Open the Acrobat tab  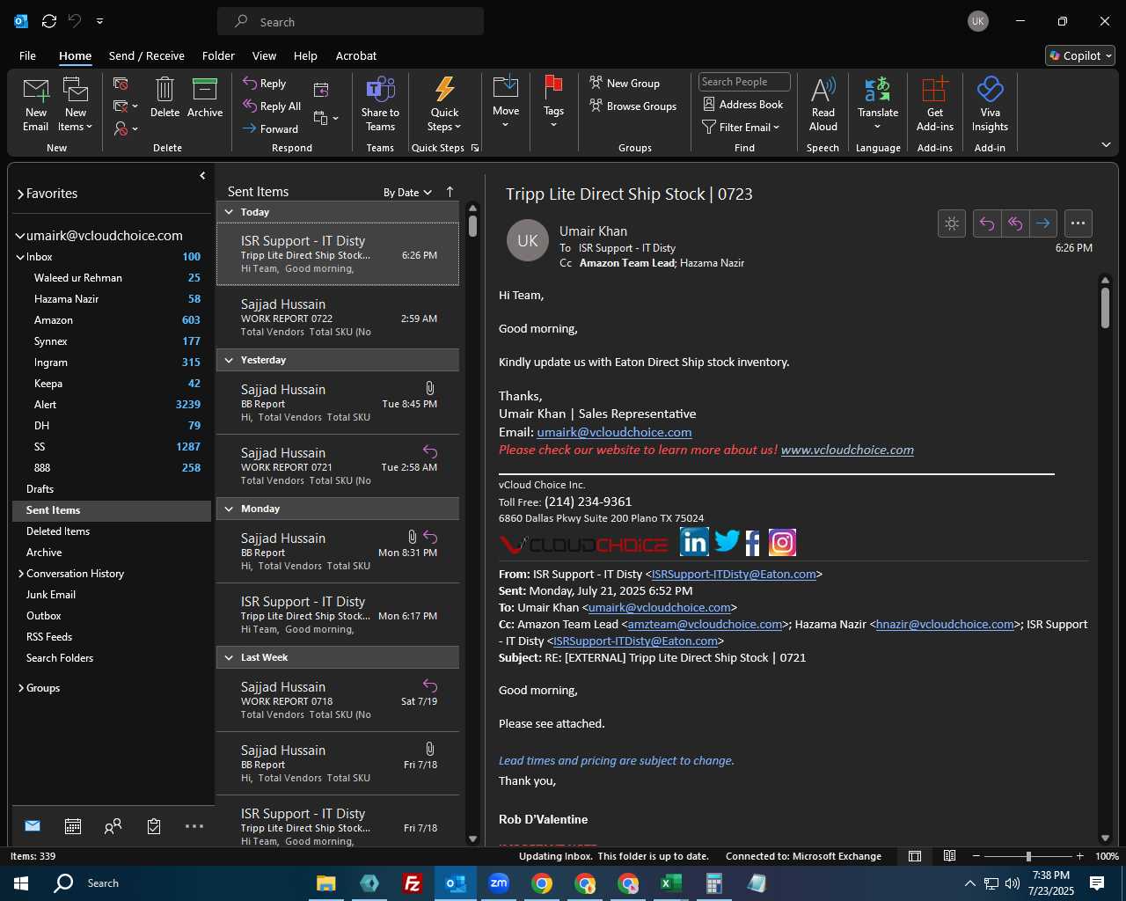(356, 55)
